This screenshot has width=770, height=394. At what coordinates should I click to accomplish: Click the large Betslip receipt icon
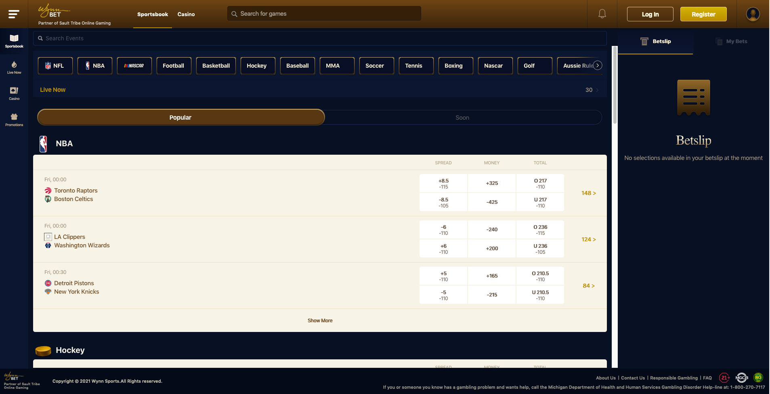tap(693, 97)
